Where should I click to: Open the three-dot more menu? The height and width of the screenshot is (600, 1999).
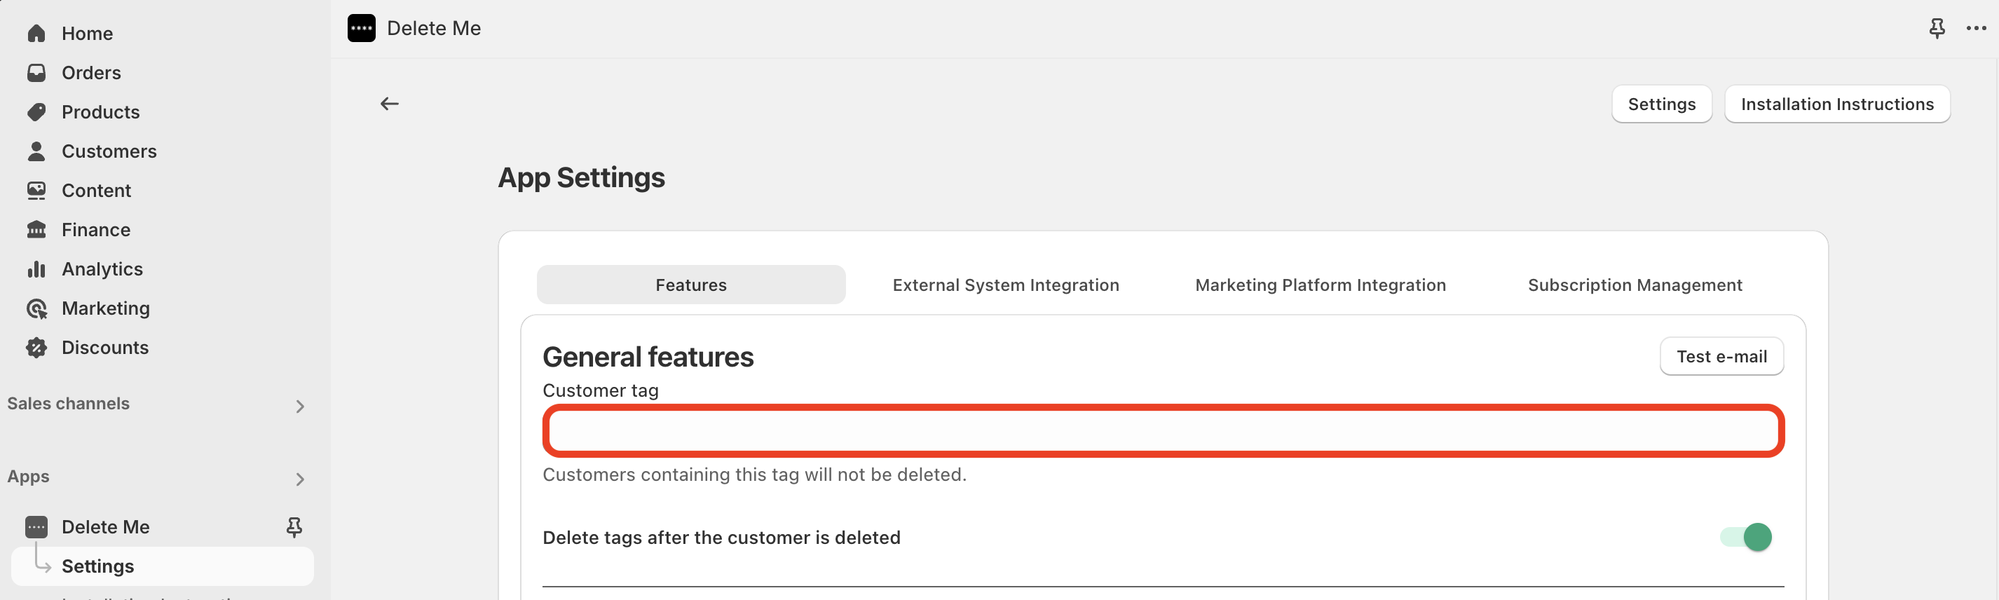(x=1977, y=29)
